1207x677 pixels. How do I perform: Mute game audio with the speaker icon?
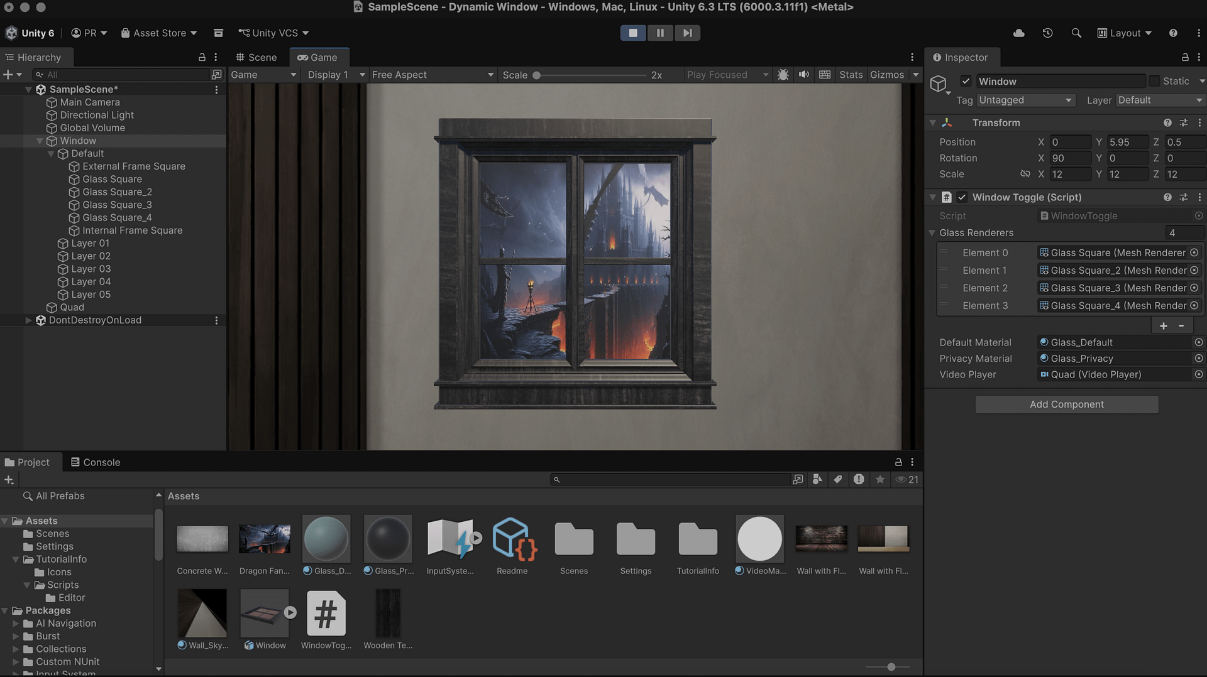[803, 75]
